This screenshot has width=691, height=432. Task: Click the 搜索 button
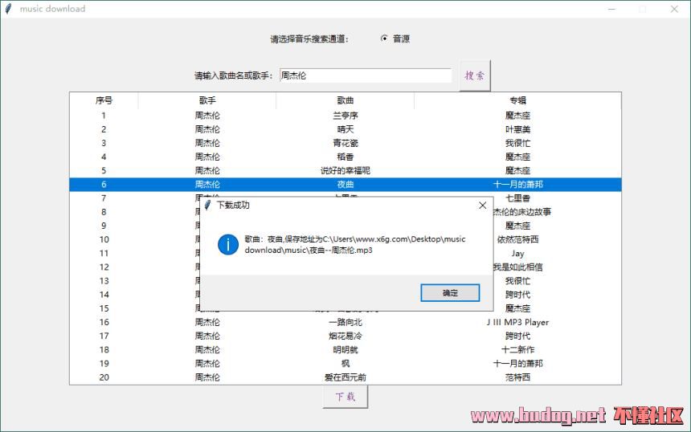tap(475, 75)
